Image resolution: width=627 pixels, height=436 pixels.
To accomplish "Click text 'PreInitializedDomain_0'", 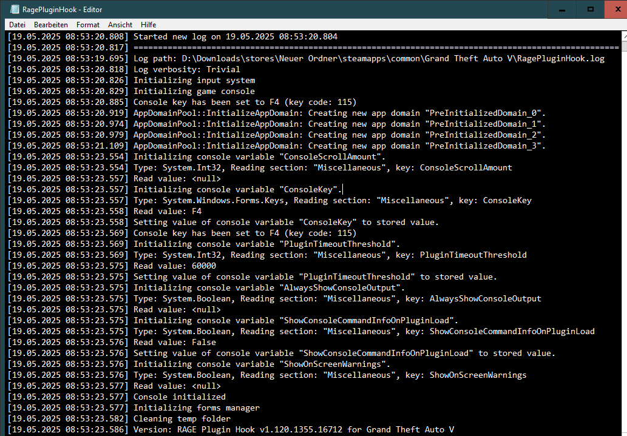I will (x=483, y=113).
